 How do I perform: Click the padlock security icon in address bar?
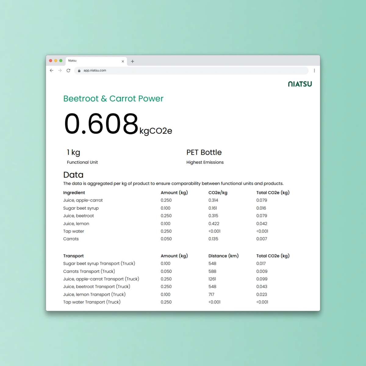(x=79, y=70)
